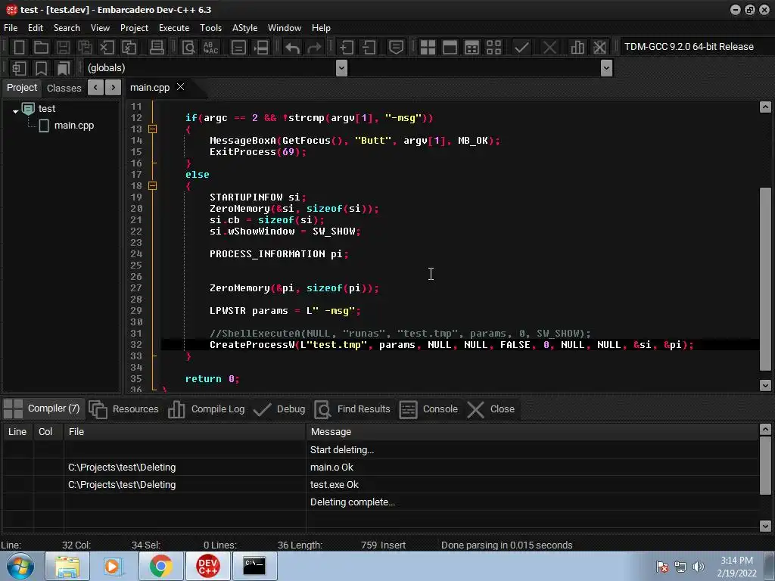Screen dimensions: 775x581
Task: Click the test.exe Ok message row
Action: pyautogui.click(x=381, y=485)
